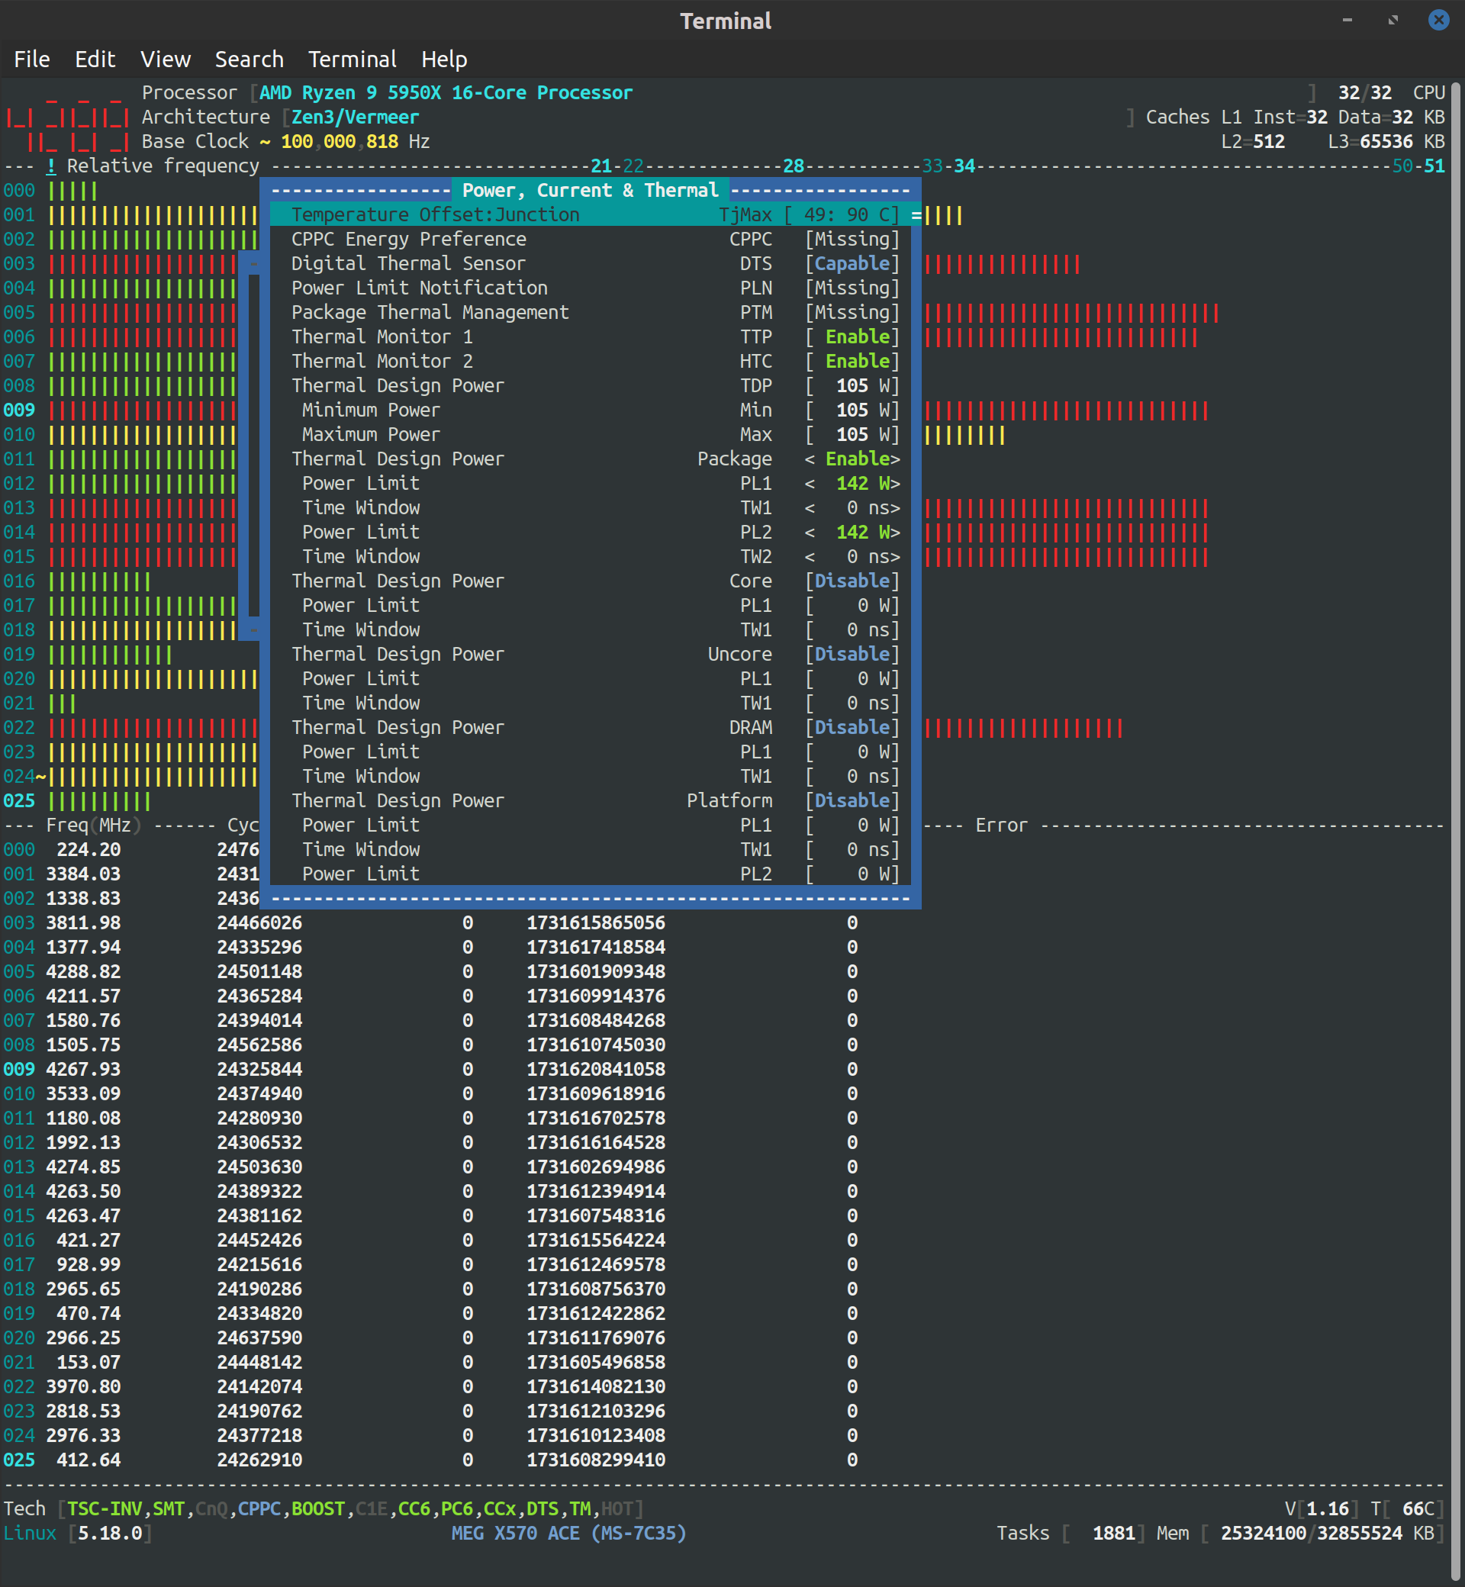Click the MEG X570 ACE motherboard name

pos(568,1533)
